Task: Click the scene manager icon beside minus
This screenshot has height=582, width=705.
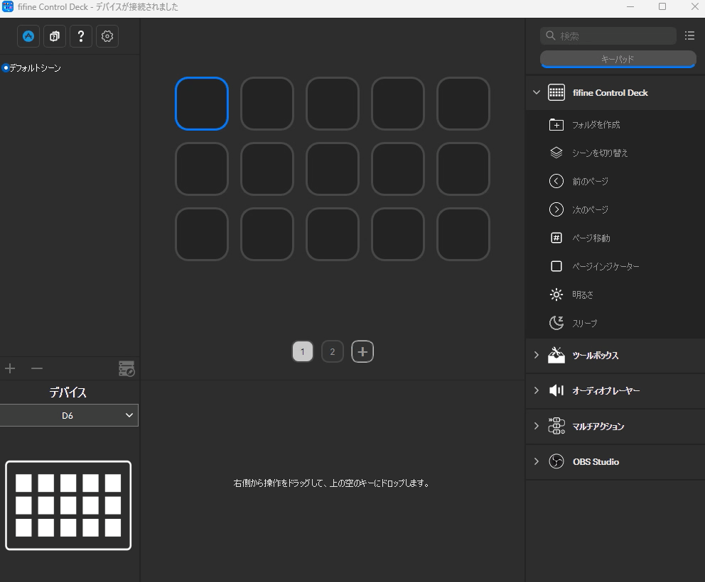Action: [x=127, y=368]
